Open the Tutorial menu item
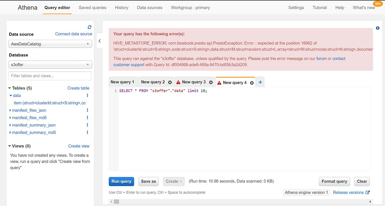This screenshot has width=385, height=206. (320, 7)
